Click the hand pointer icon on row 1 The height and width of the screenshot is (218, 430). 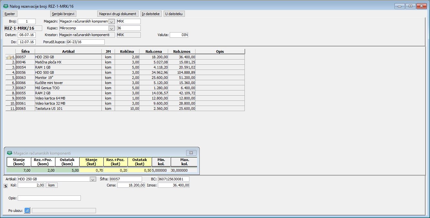pos(10,57)
